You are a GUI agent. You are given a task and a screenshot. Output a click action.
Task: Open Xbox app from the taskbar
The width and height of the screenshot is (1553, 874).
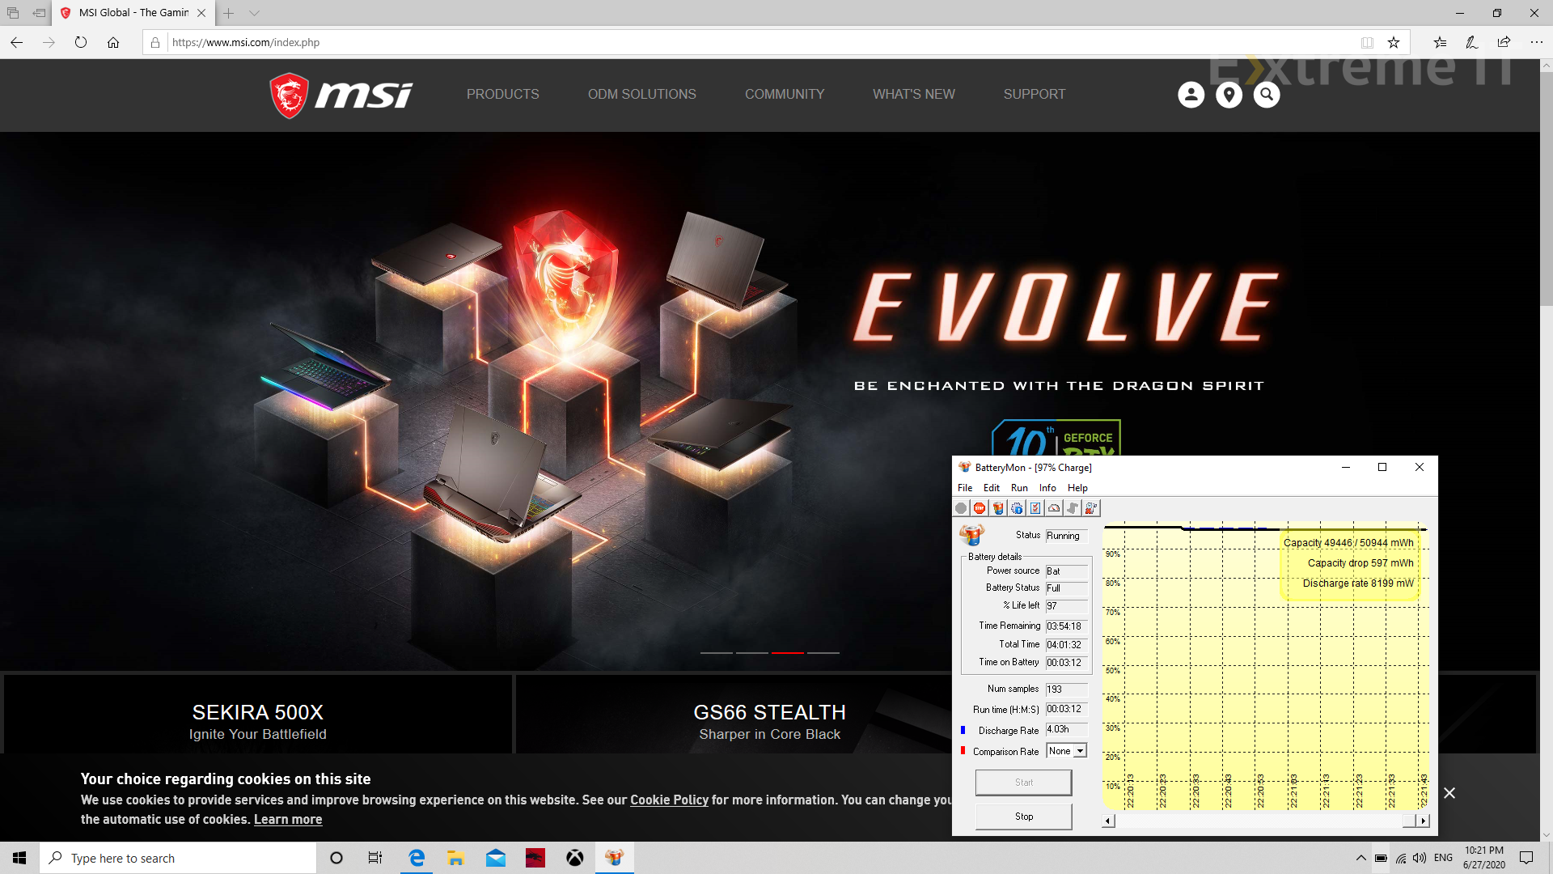coord(574,858)
